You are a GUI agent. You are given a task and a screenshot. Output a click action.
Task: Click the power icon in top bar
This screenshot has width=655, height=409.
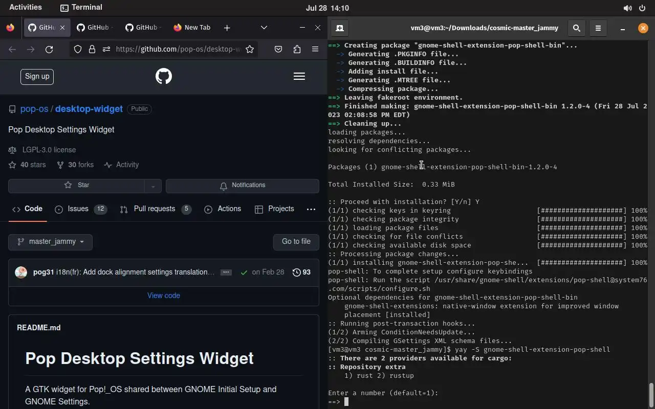(642, 8)
